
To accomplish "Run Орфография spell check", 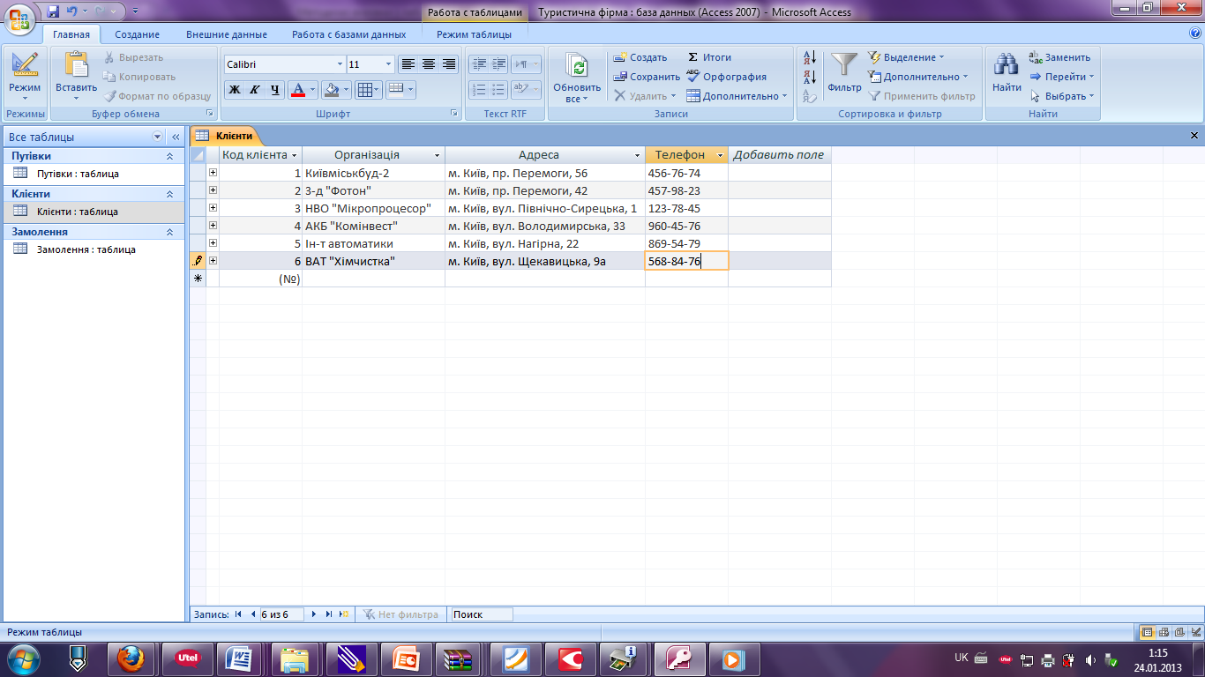I will pos(726,77).
